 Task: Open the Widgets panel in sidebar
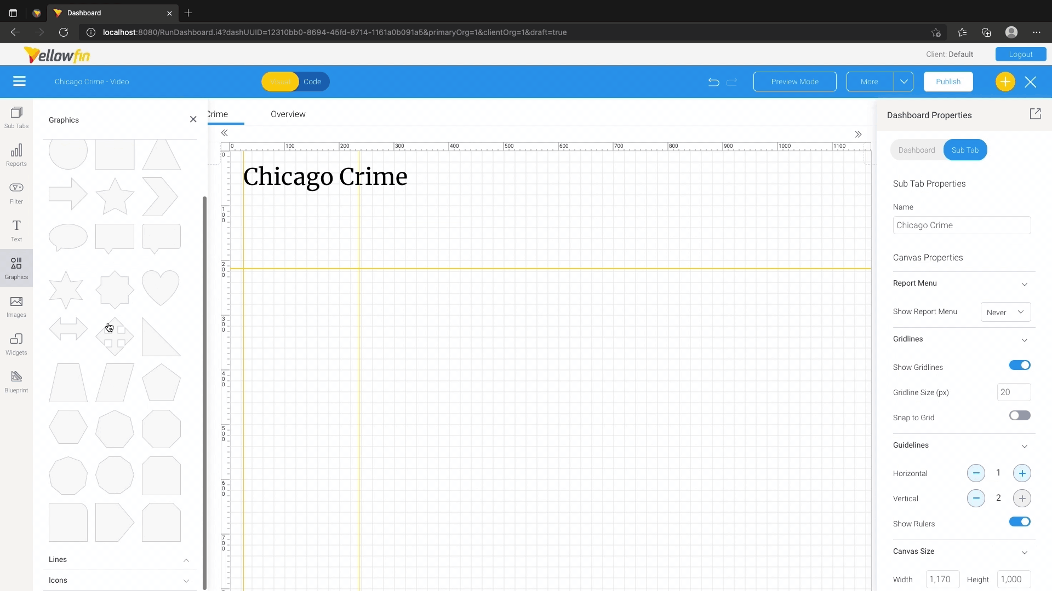click(x=16, y=344)
